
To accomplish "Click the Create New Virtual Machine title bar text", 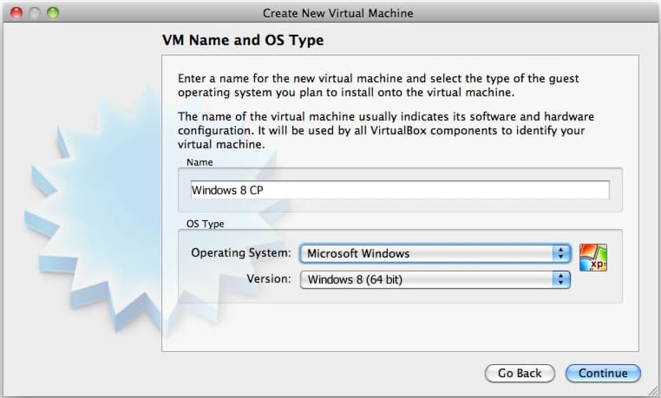I will point(337,13).
